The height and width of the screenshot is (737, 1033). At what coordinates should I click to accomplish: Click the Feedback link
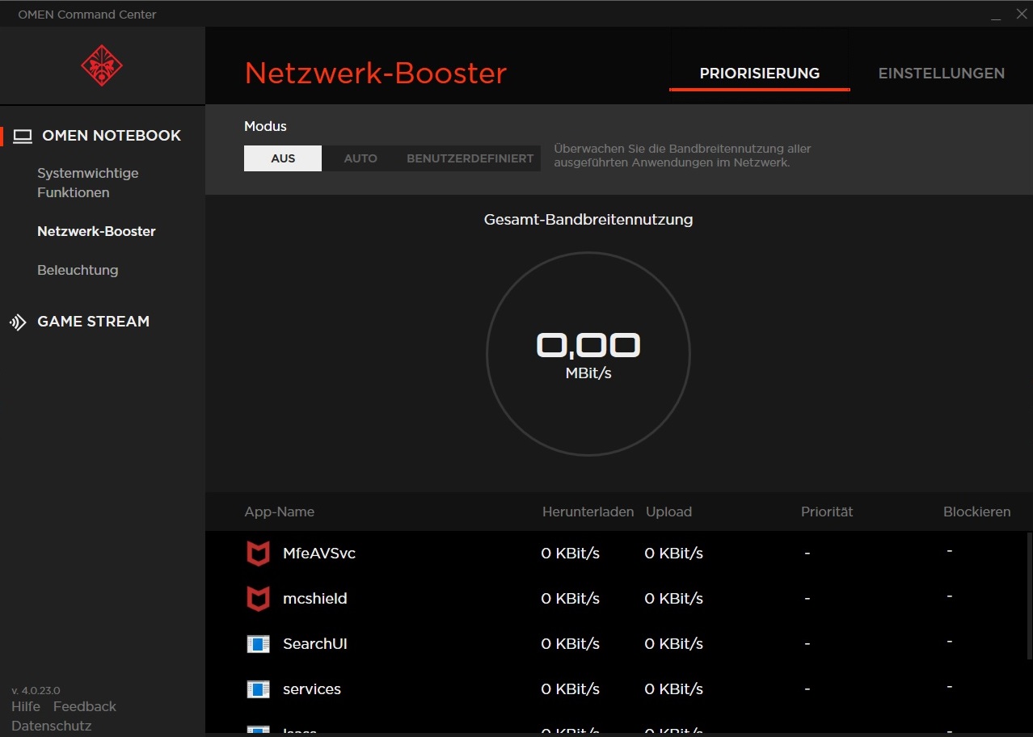pos(85,706)
